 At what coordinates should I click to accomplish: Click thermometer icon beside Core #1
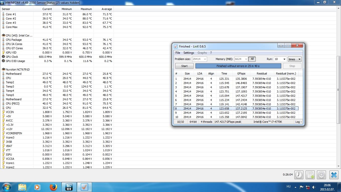(3, 14)
